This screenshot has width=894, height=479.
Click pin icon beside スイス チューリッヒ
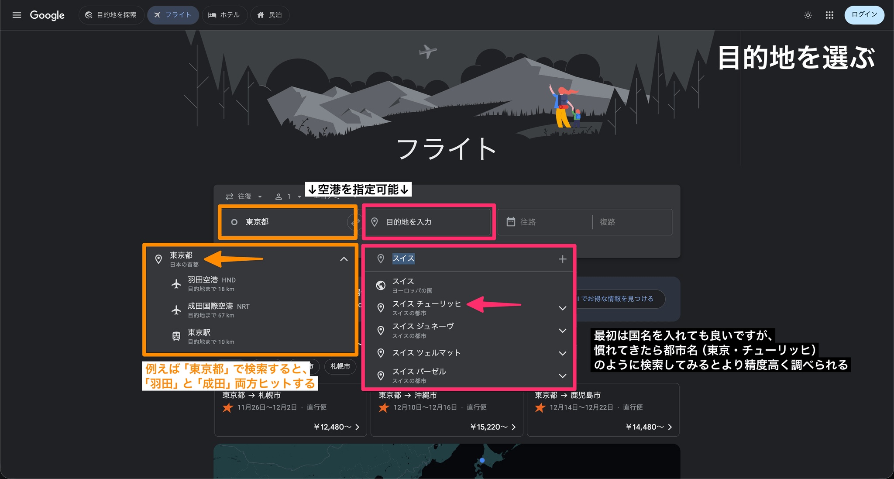381,308
